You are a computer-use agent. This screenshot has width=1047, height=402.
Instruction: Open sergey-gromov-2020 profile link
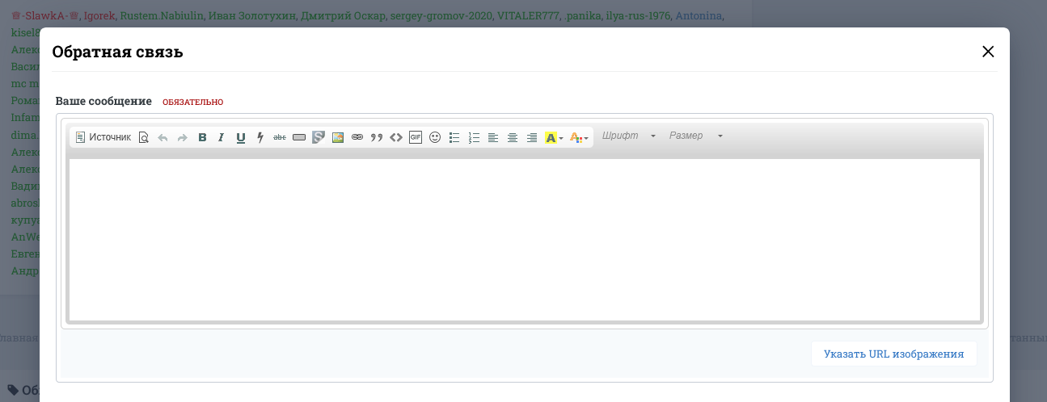pyautogui.click(x=441, y=15)
